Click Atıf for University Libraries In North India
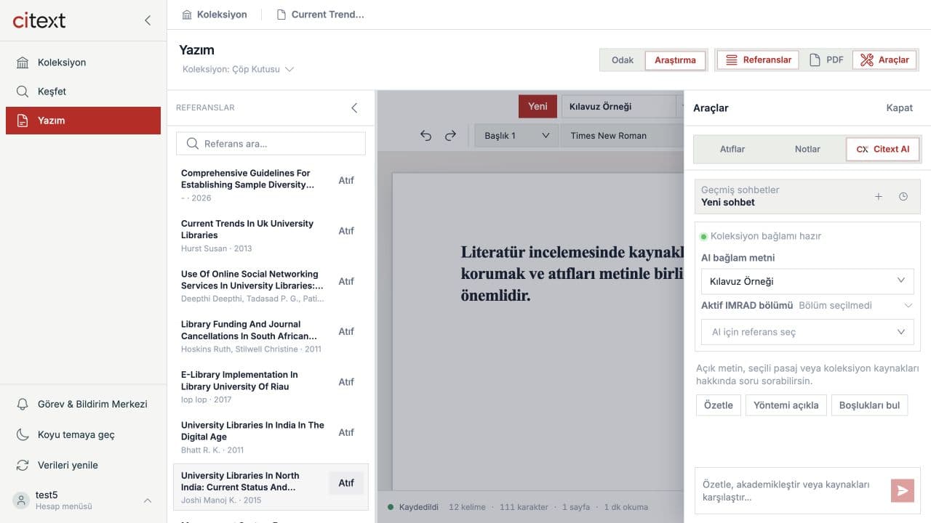The width and height of the screenshot is (931, 523). pos(346,483)
